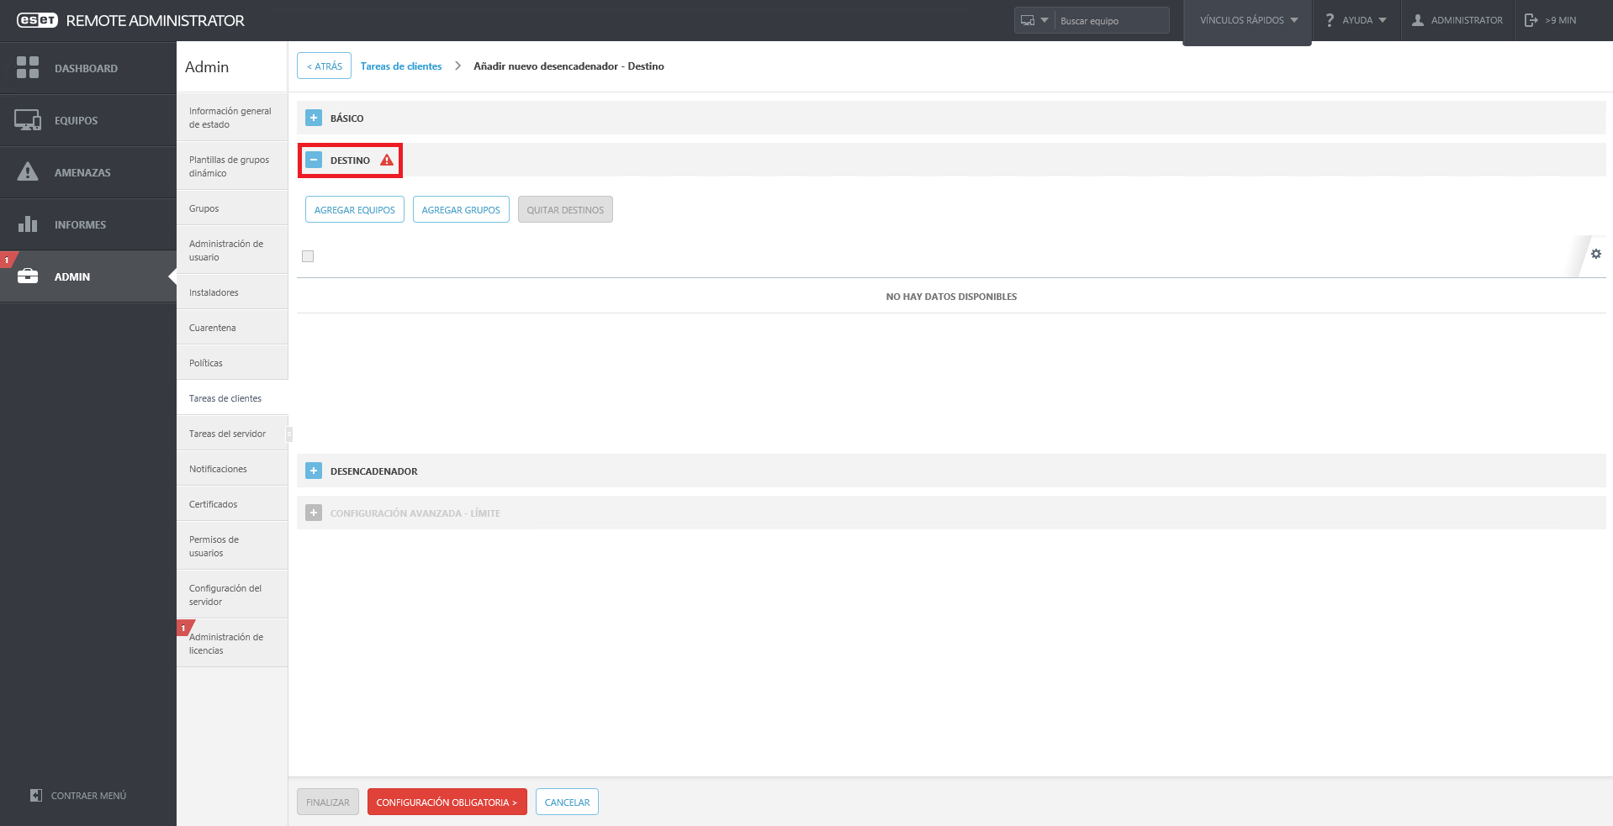This screenshot has width=1613, height=826.
Task: Click the No hay datos disponibles message
Action: (951, 297)
